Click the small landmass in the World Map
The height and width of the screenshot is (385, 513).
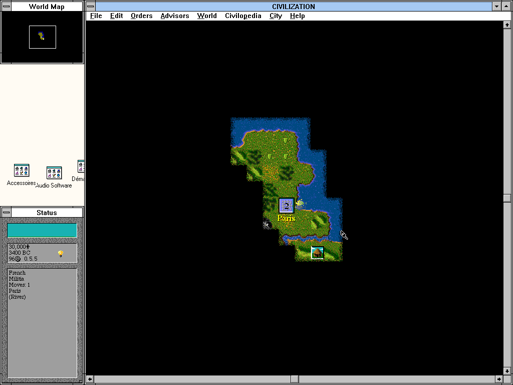pyautogui.click(x=41, y=36)
